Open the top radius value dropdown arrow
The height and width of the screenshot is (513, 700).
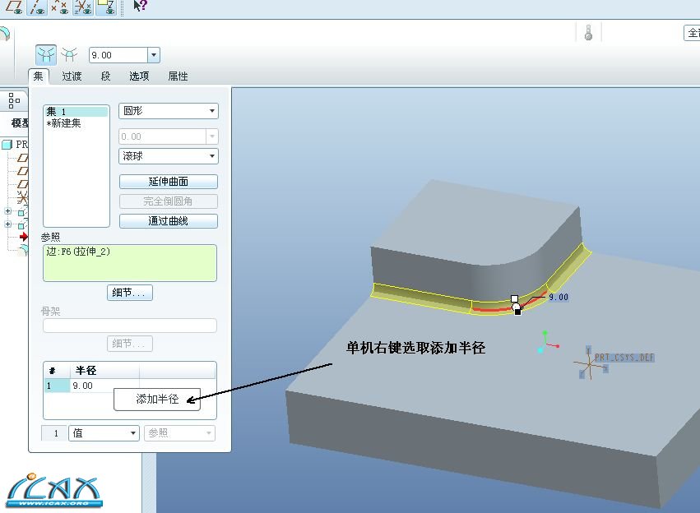tap(154, 55)
